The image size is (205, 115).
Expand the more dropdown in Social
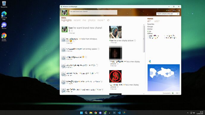point(101,20)
